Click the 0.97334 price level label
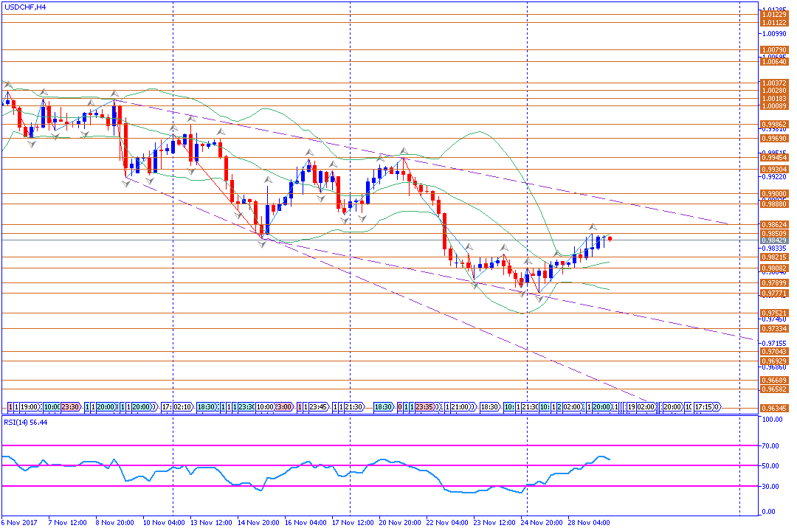This screenshot has width=797, height=531. tap(774, 329)
